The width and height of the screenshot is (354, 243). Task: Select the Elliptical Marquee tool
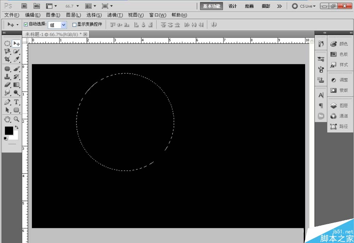click(x=7, y=43)
